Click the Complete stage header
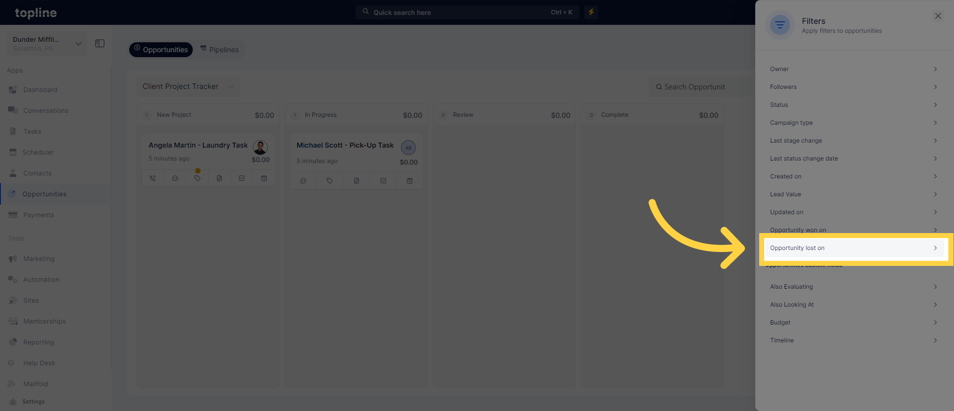 652,115
